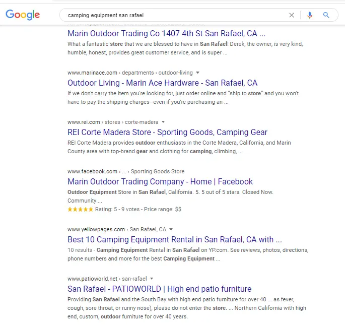
Task: Open REI Corte Madera Store result link
Action: click(167, 132)
